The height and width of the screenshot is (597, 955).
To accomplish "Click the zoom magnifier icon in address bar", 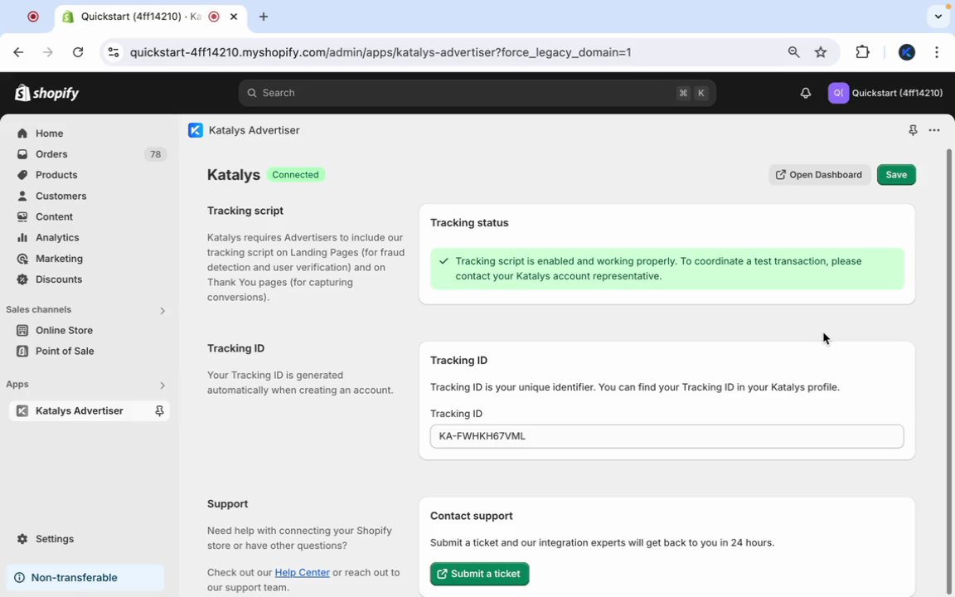I will (793, 52).
